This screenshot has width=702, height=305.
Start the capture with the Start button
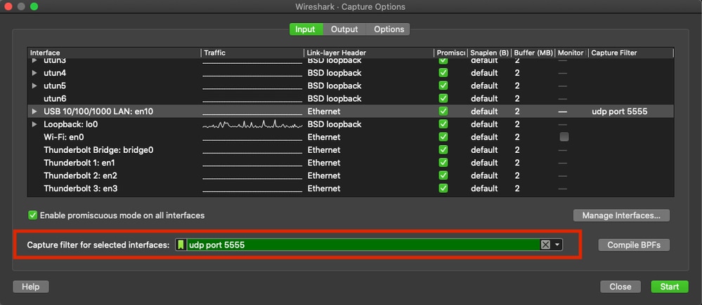(669, 287)
